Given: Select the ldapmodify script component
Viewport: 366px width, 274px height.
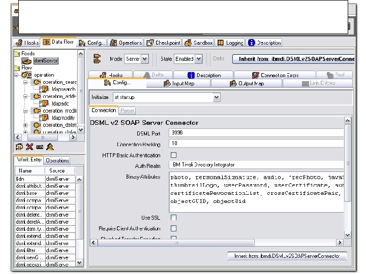Looking at the screenshot, I should coord(63,118).
